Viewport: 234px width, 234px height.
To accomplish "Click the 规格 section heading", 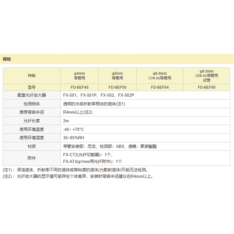I will [x=7, y=59].
